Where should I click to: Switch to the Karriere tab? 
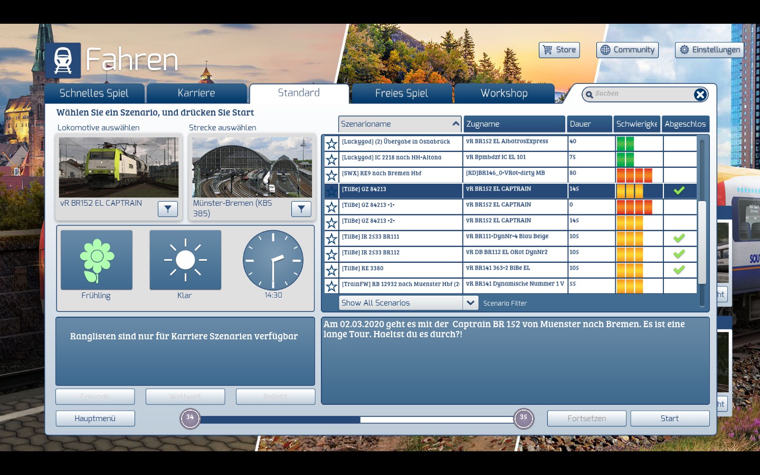pyautogui.click(x=196, y=93)
